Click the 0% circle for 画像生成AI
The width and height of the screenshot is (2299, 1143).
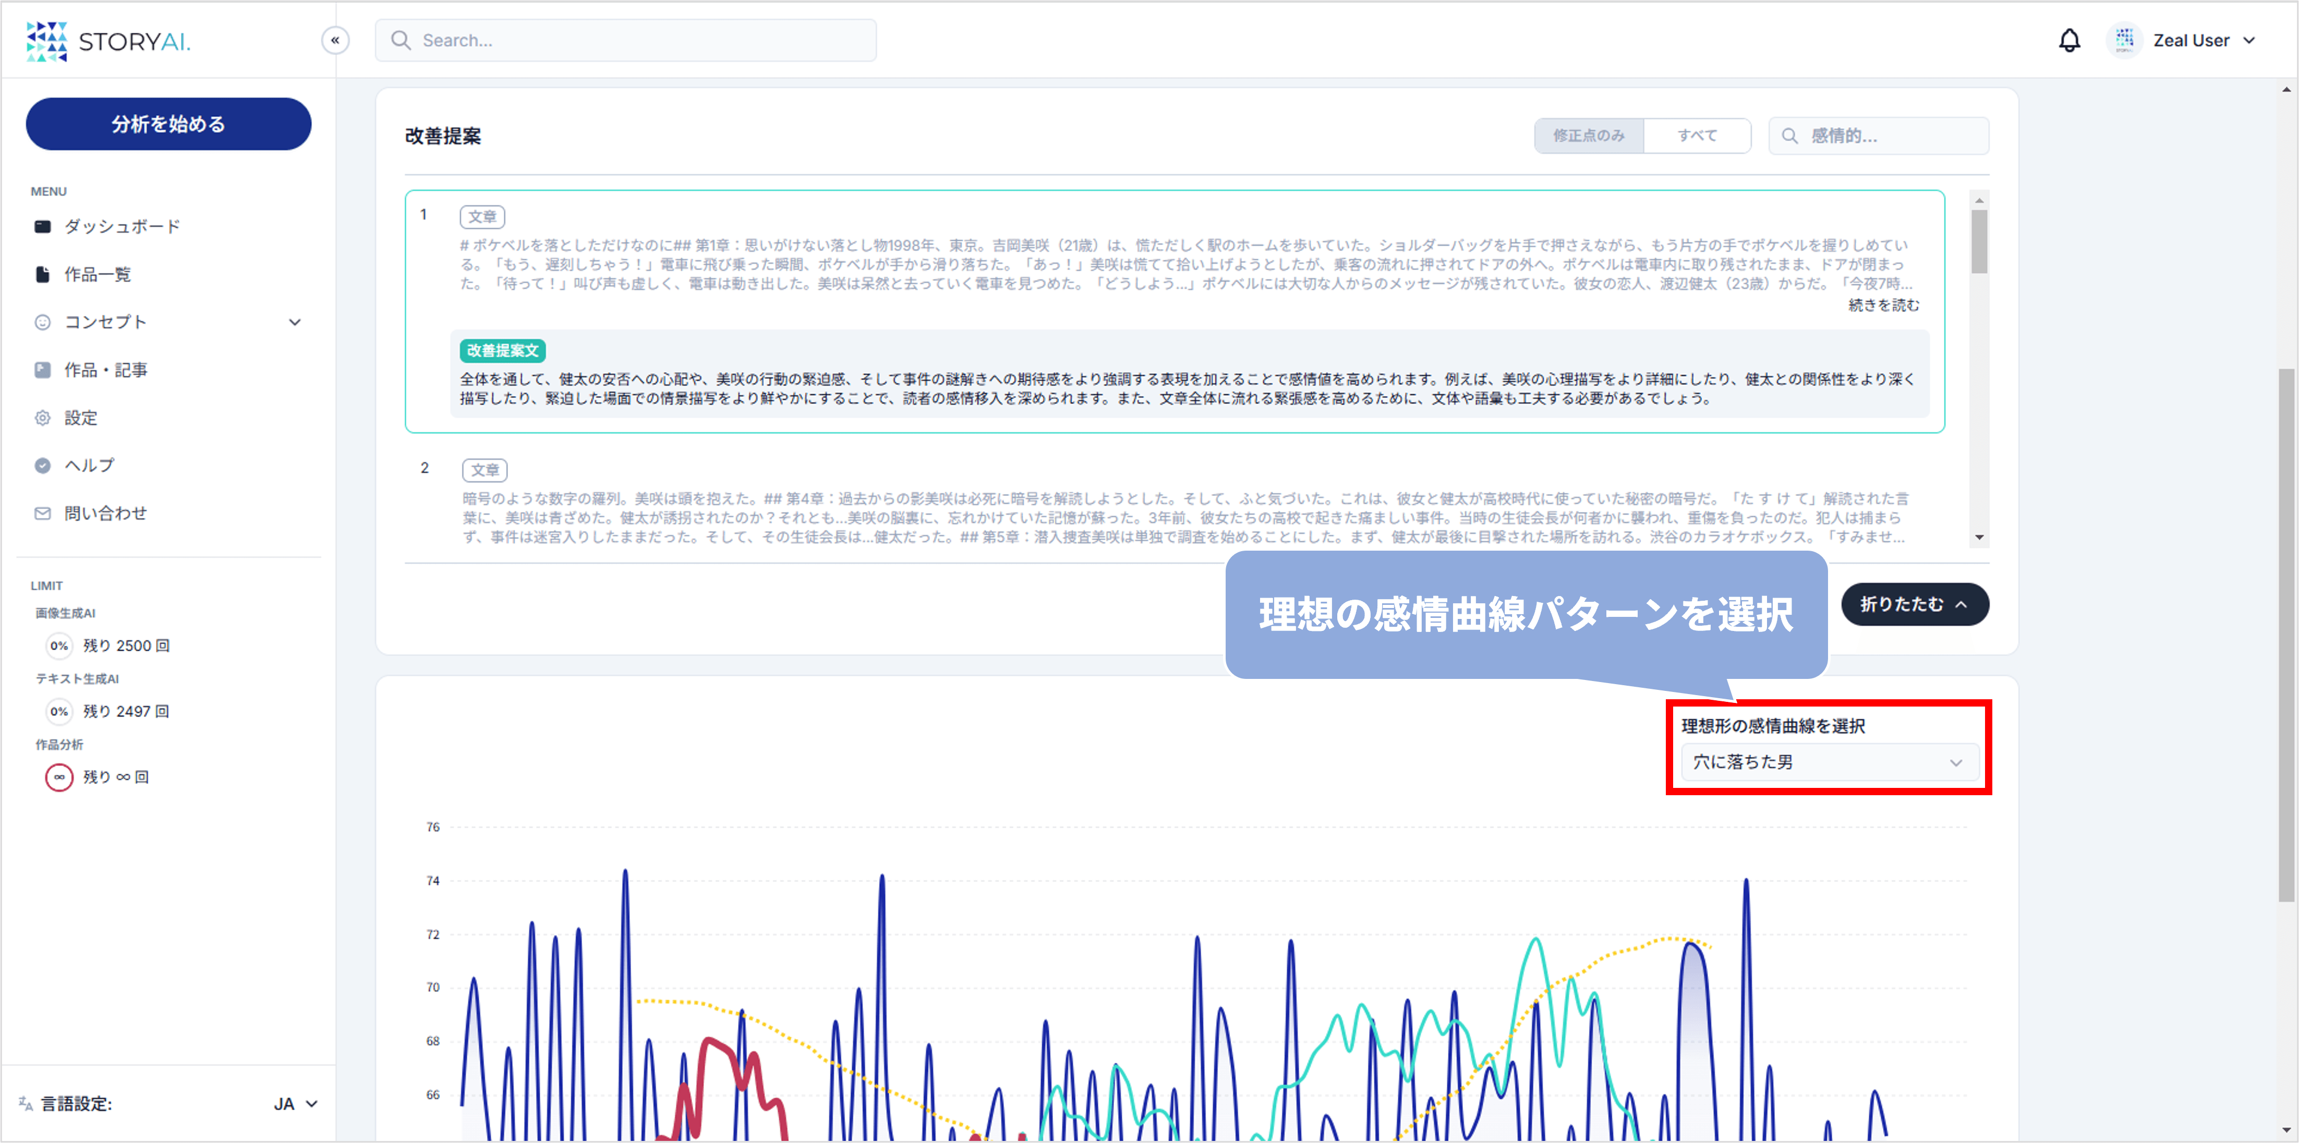[x=59, y=646]
